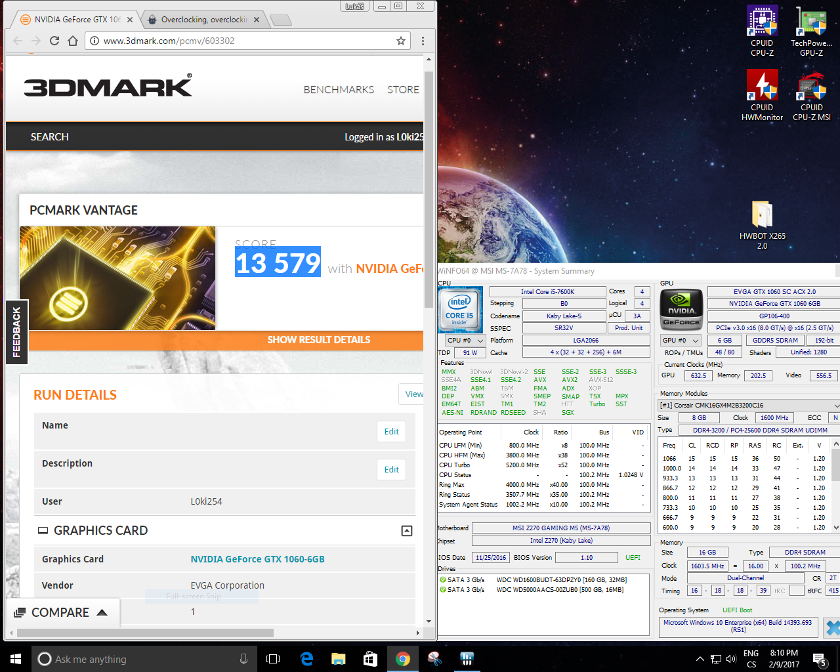This screenshot has height=672, width=840.
Task: Click the Windows 10 Enterprise OS field
Action: click(738, 626)
